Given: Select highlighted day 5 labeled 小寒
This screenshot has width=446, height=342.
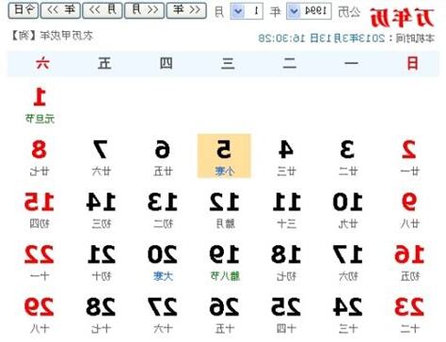Looking at the screenshot, I should (224, 156).
